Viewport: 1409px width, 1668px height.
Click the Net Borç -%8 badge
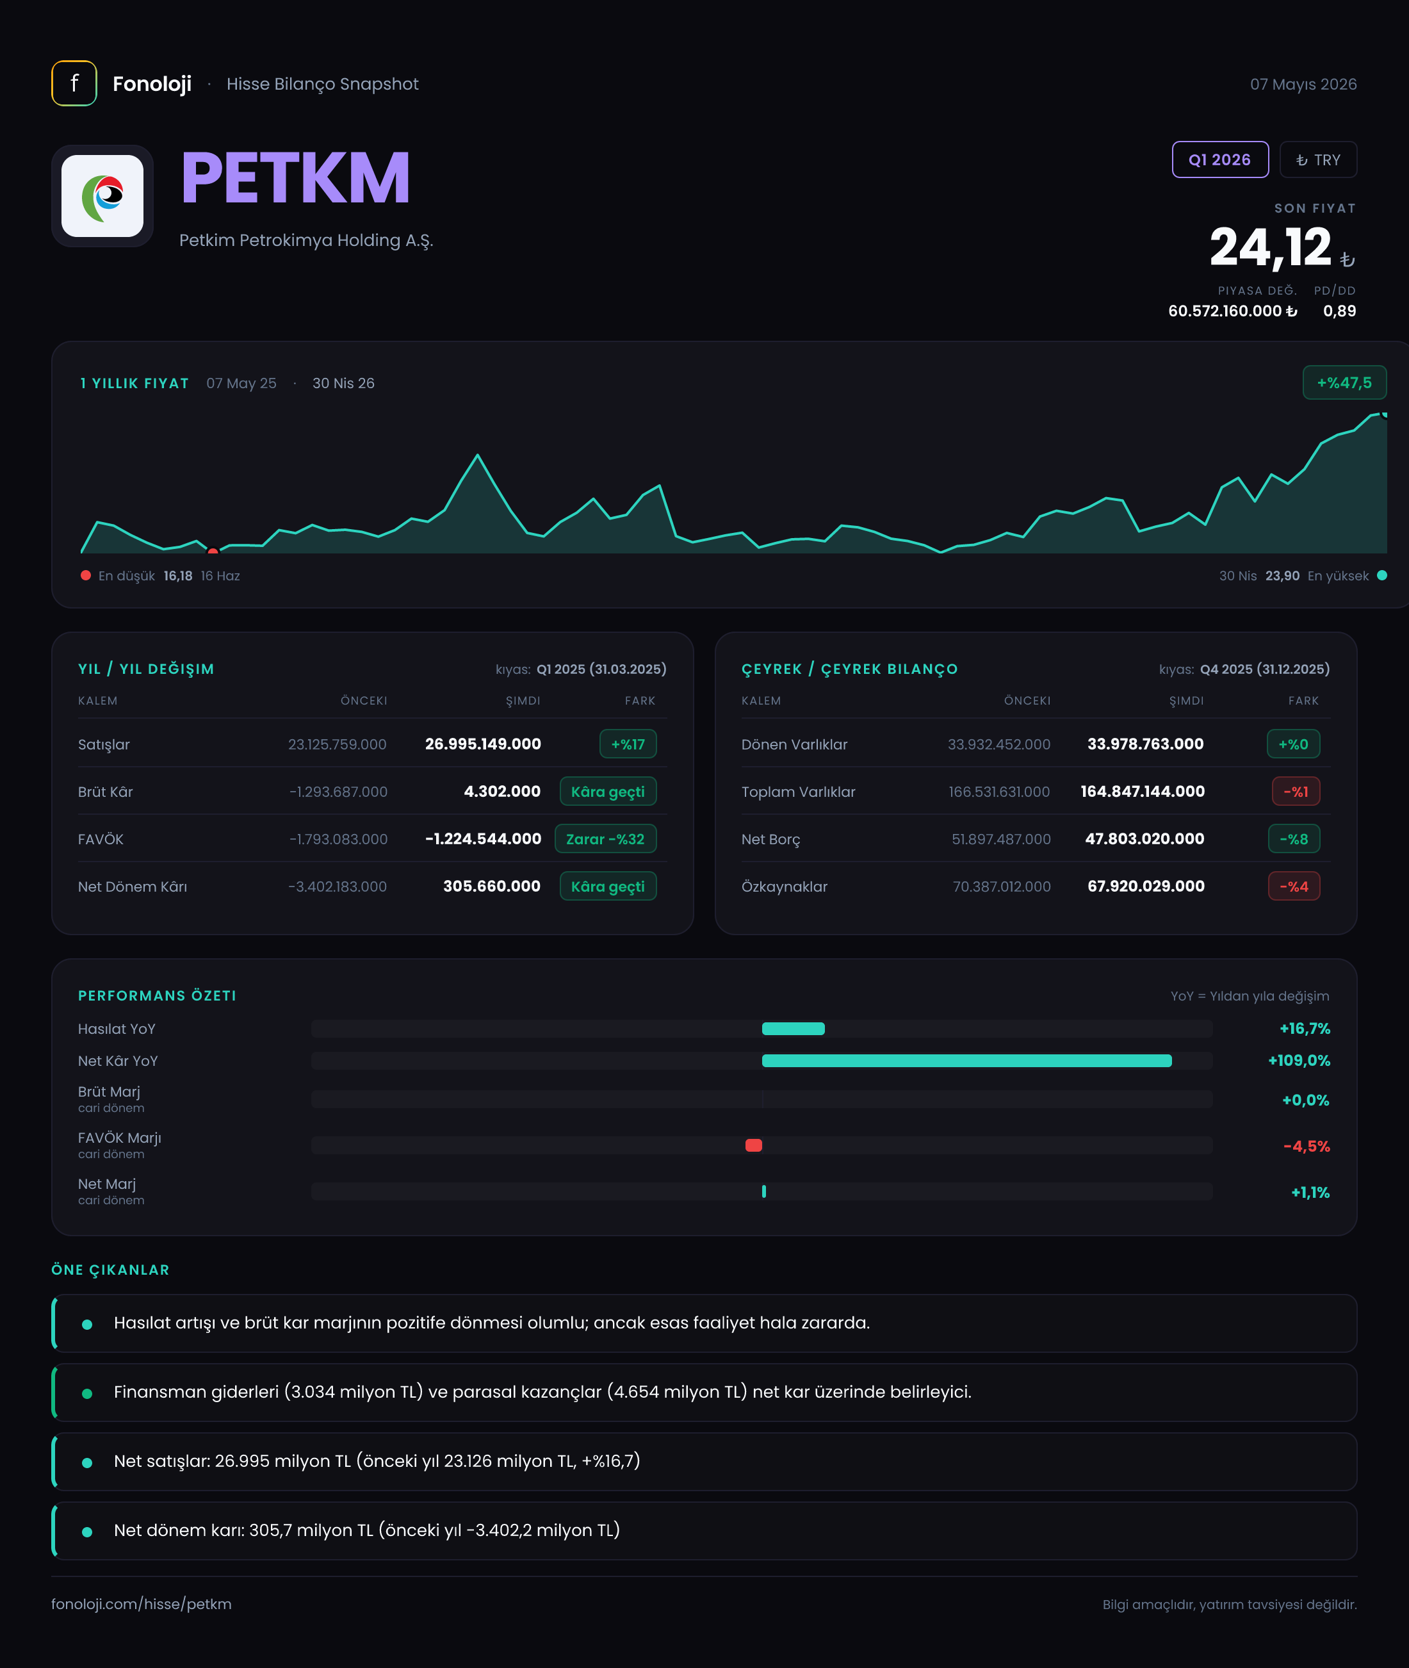click(1294, 838)
